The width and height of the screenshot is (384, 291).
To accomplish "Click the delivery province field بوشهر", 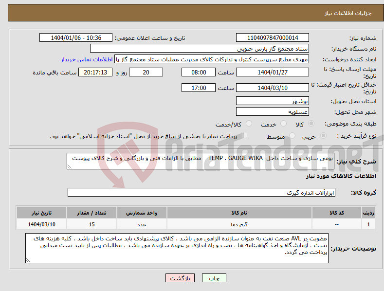I will pos(273,101).
